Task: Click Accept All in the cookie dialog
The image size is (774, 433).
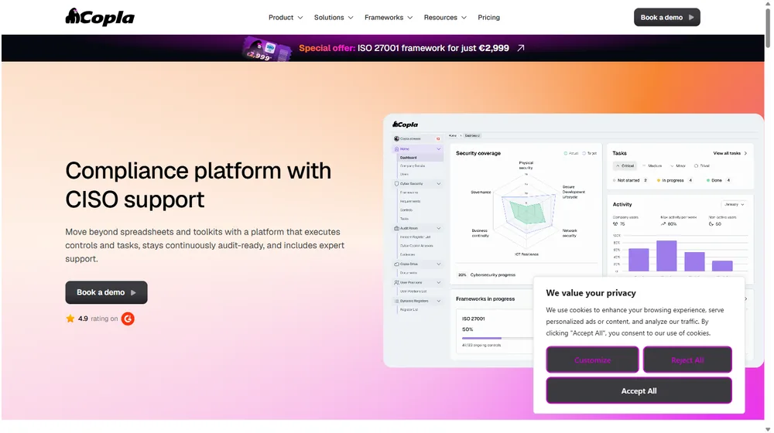Action: click(639, 390)
